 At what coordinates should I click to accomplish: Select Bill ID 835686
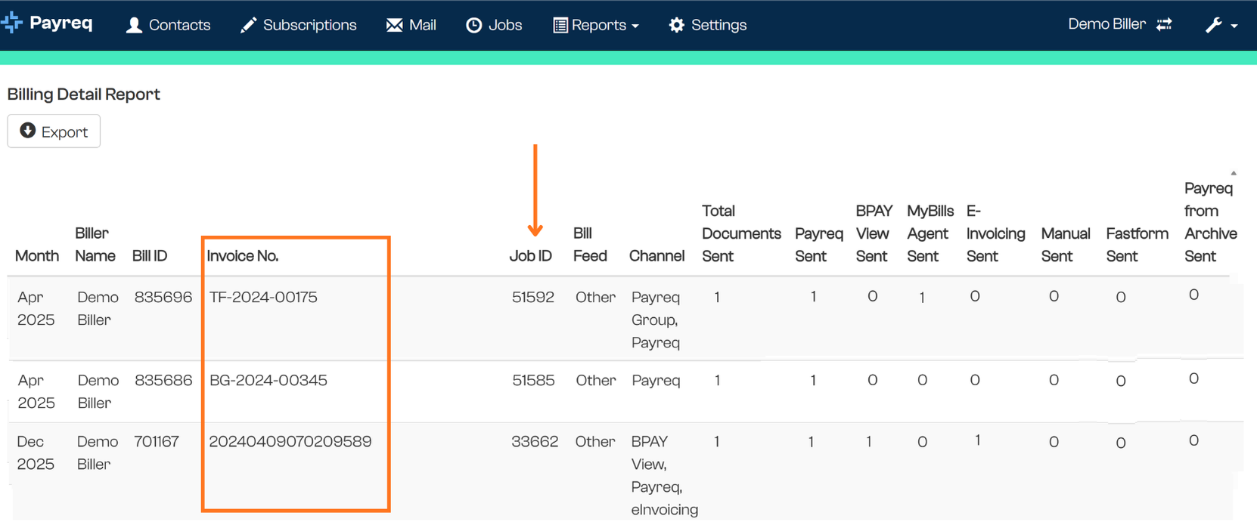(x=163, y=380)
